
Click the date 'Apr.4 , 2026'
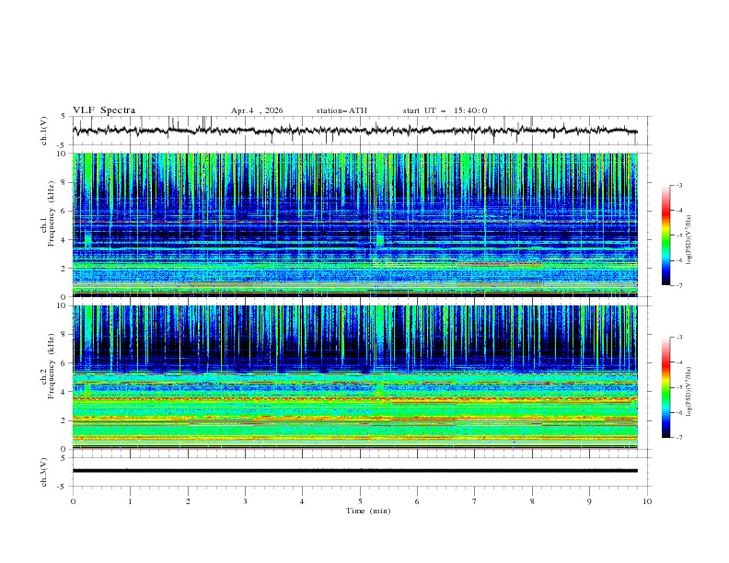point(257,110)
